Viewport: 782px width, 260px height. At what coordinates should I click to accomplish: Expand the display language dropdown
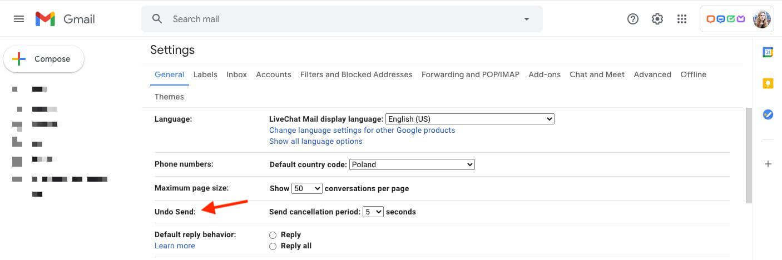point(470,119)
